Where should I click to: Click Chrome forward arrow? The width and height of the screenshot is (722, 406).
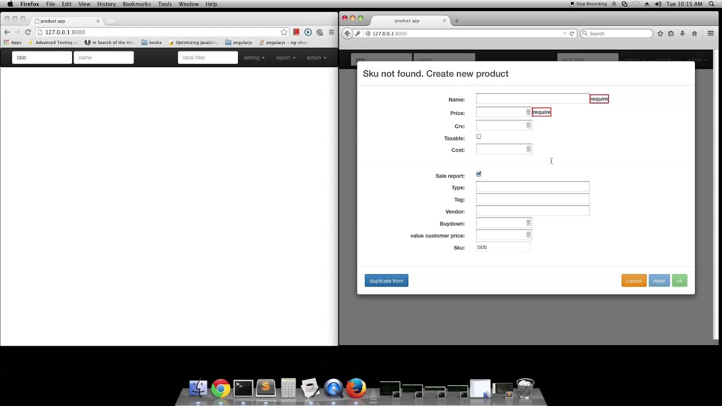tap(17, 32)
